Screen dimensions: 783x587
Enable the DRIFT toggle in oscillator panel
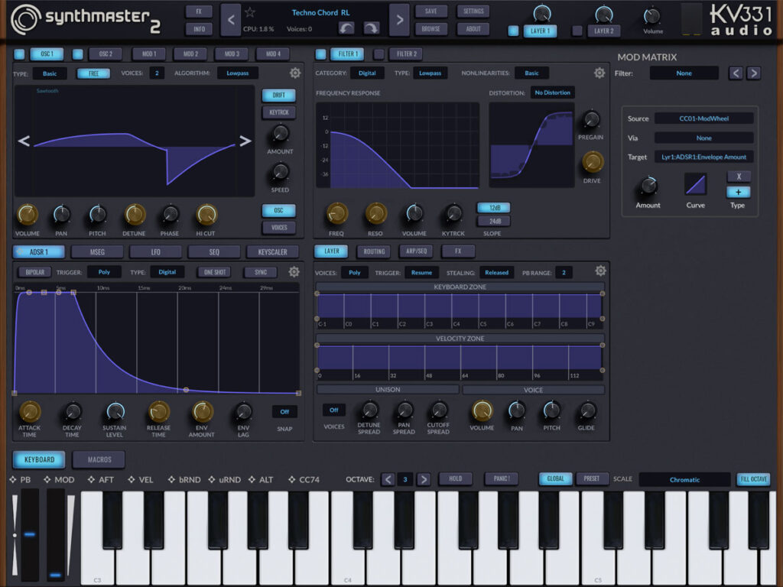[278, 96]
